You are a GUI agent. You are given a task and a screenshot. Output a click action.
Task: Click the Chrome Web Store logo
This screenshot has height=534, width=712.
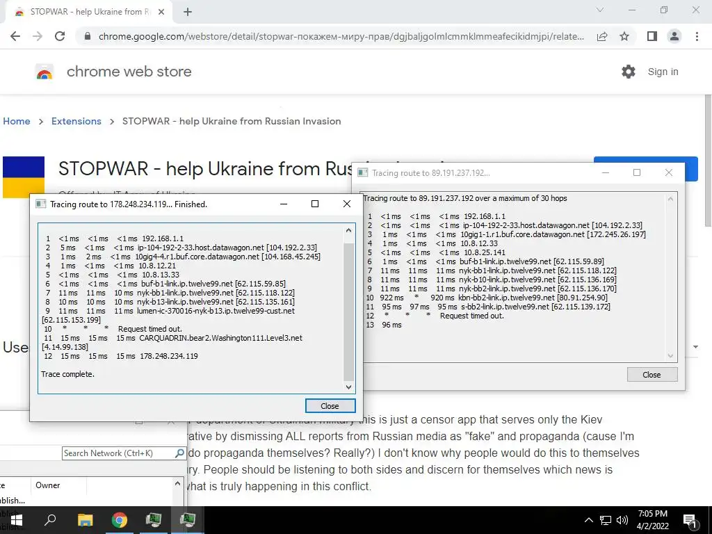[x=44, y=72]
